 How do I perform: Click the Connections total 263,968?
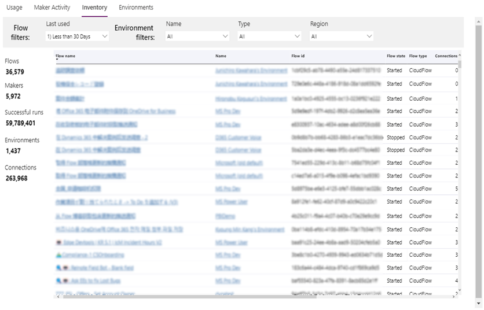click(x=17, y=178)
